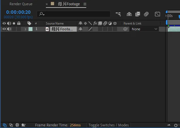Click the Source Name column header
This screenshot has width=180, height=128.
point(55,24)
